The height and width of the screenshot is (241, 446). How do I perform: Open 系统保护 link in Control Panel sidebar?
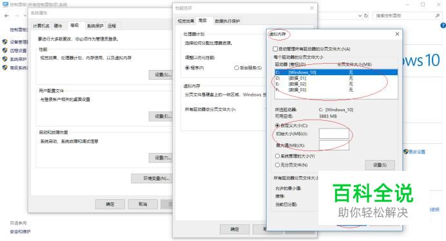click(x=18, y=59)
